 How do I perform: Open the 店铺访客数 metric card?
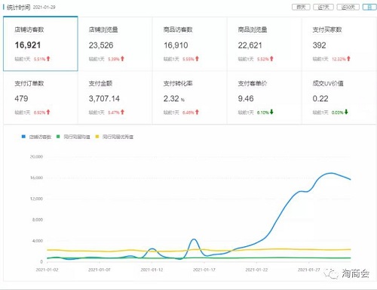click(x=41, y=44)
